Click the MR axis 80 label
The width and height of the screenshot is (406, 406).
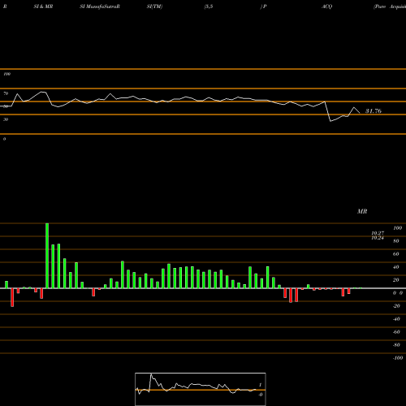point(396,241)
